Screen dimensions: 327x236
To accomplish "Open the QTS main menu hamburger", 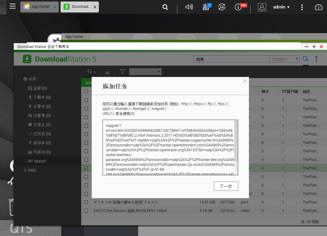I will 13,6.
